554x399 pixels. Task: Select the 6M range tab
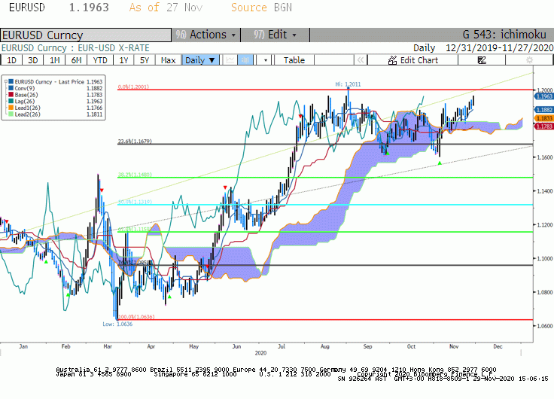[x=76, y=60]
